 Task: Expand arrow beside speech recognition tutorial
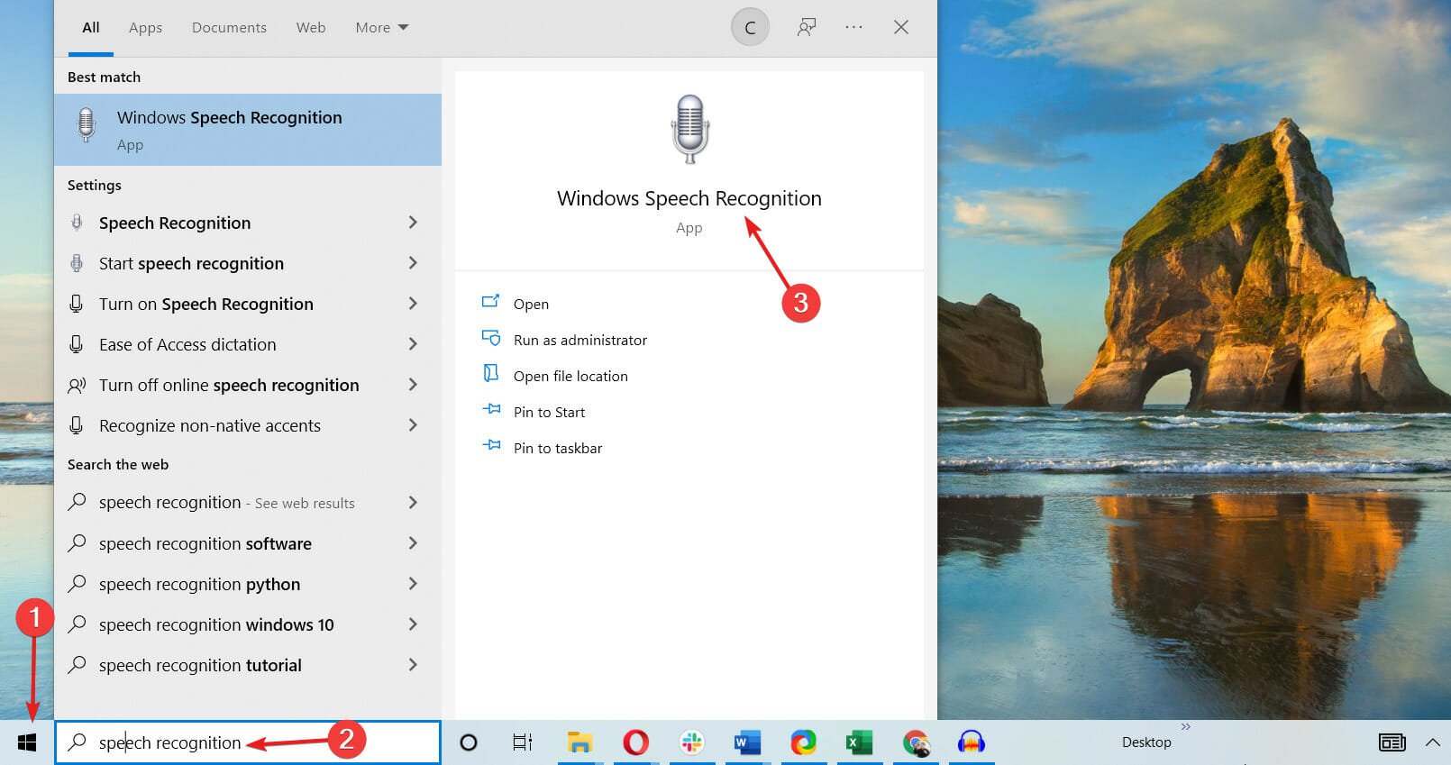click(x=413, y=665)
